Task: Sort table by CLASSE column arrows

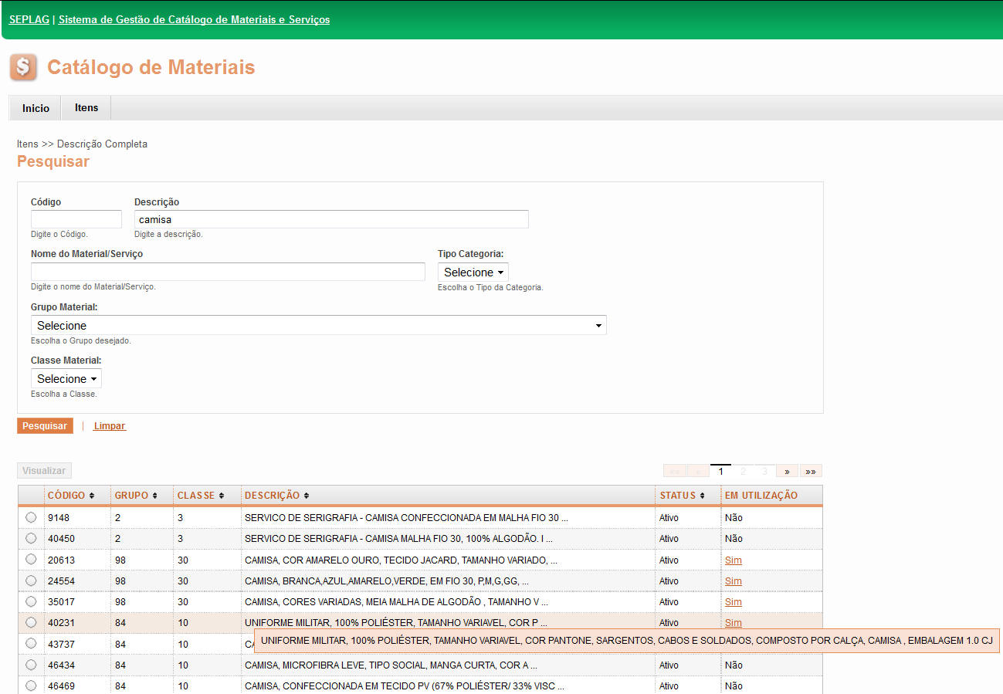Action: (x=222, y=496)
